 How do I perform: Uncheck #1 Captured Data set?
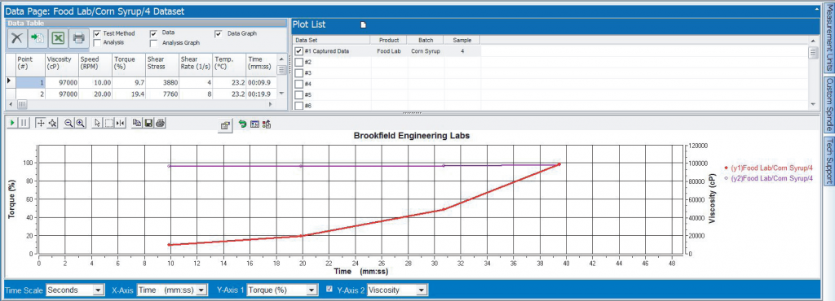coord(299,51)
